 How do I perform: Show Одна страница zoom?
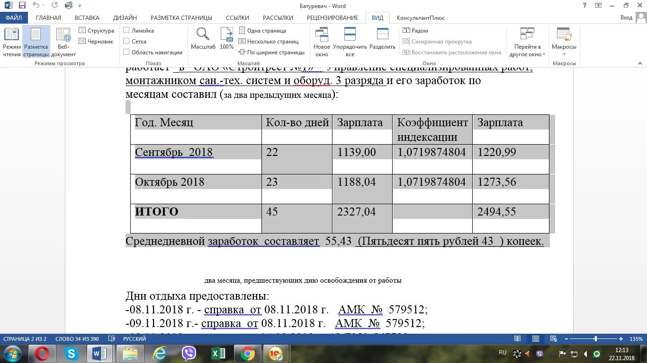(262, 31)
